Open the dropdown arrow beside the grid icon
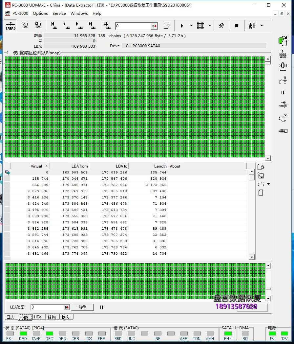 point(210,26)
